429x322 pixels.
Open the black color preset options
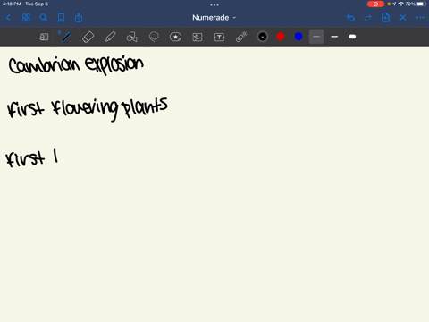click(263, 37)
